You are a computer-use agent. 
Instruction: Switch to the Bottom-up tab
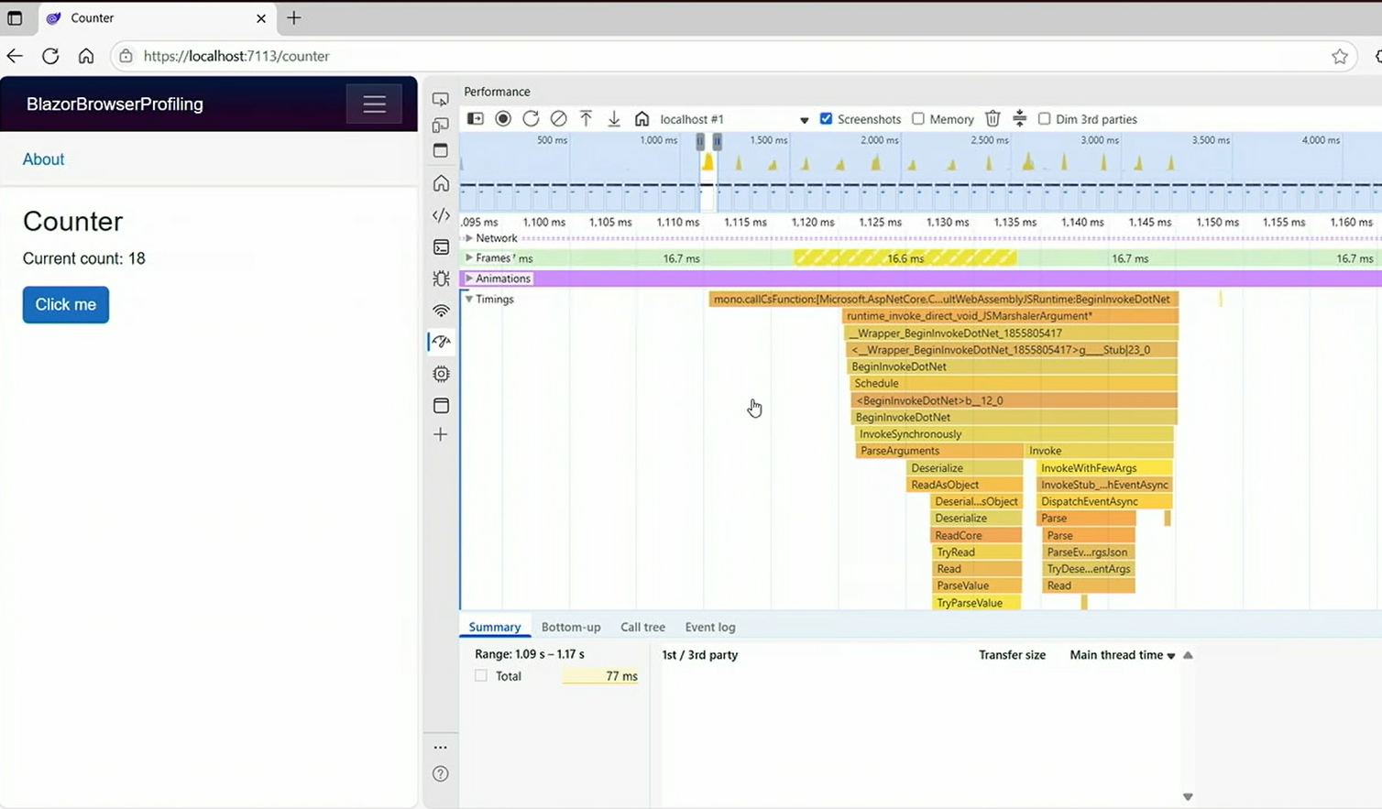570,628
